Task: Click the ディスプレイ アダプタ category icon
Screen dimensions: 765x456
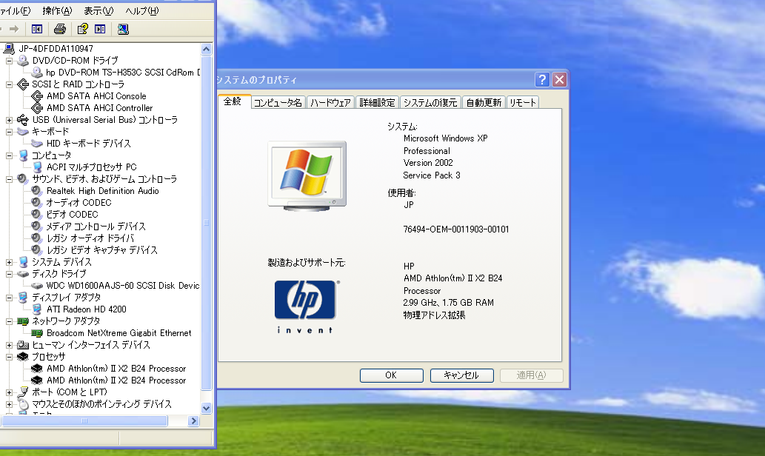Action: 23,298
